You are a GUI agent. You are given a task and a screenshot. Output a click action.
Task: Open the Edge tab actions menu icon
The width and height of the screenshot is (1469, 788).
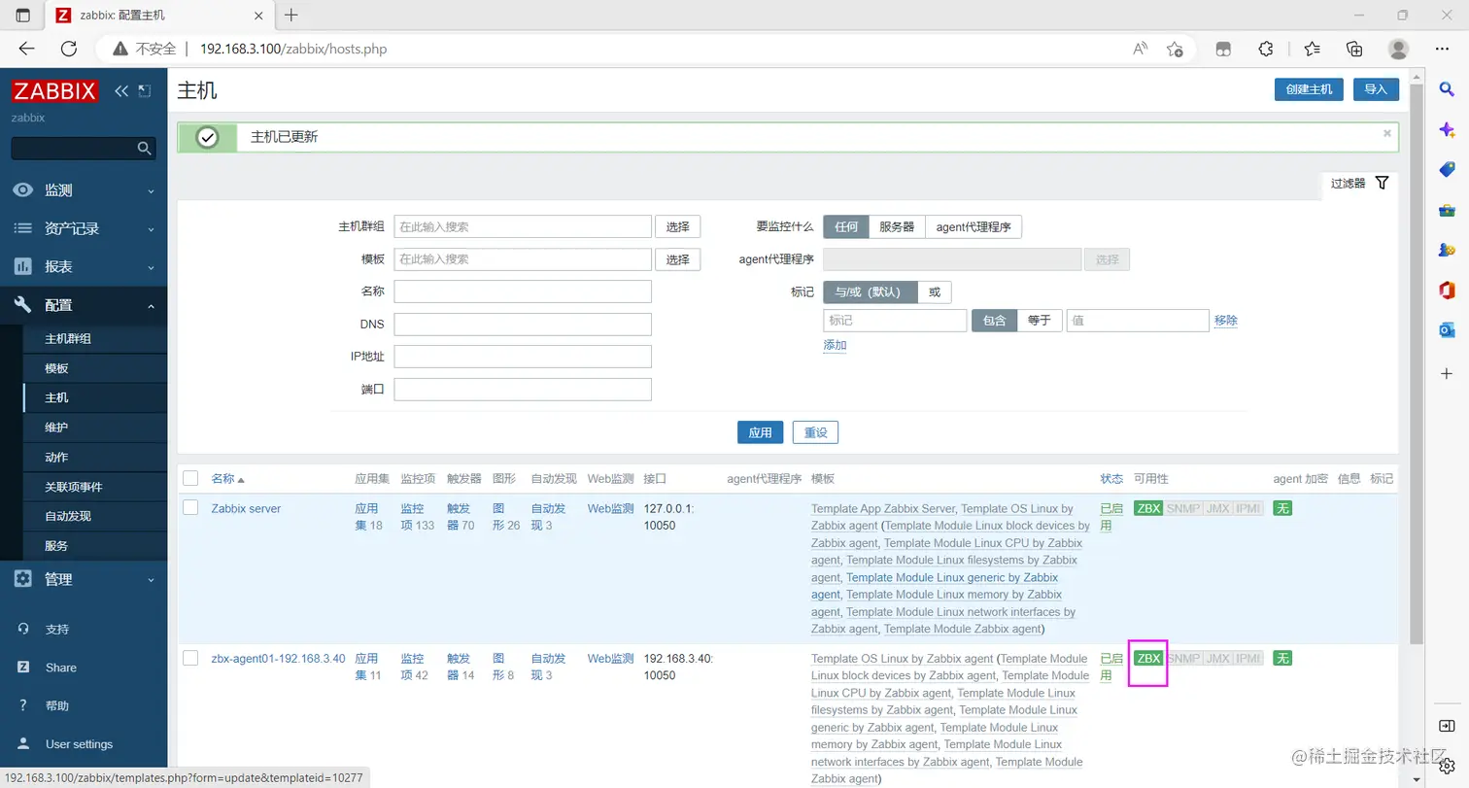point(23,16)
